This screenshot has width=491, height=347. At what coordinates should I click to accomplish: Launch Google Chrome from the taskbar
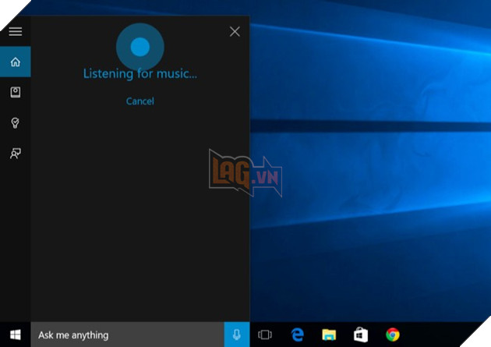coord(393,335)
